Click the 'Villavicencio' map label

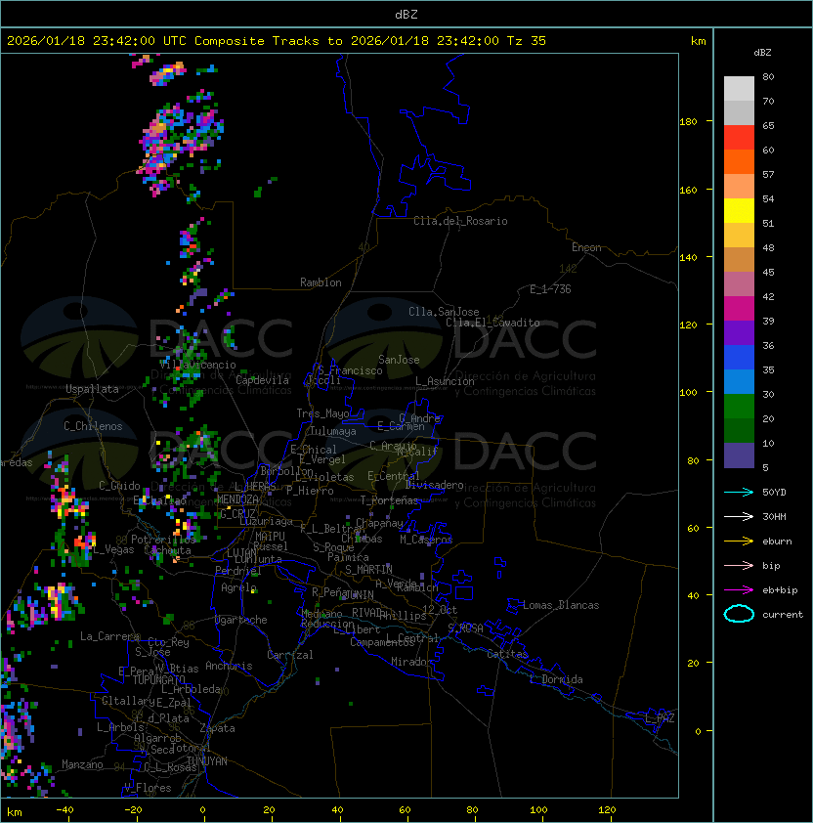(197, 365)
